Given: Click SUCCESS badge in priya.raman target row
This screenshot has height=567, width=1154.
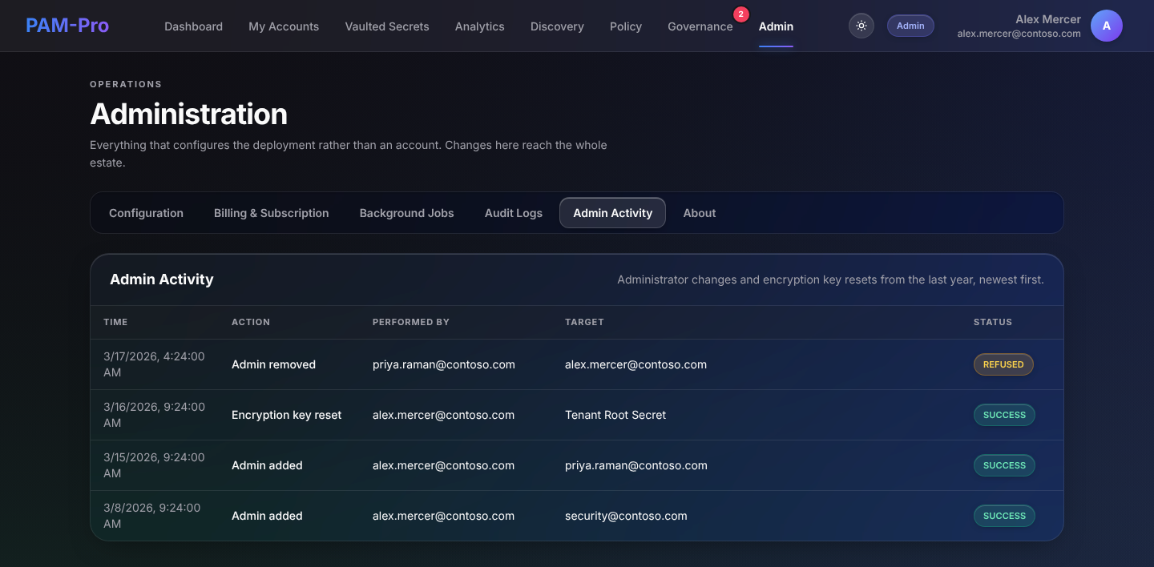Looking at the screenshot, I should [1004, 465].
